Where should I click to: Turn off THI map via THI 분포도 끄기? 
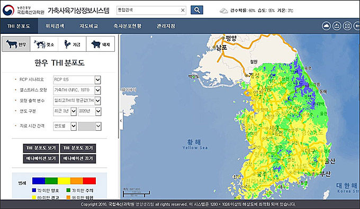[78, 148]
